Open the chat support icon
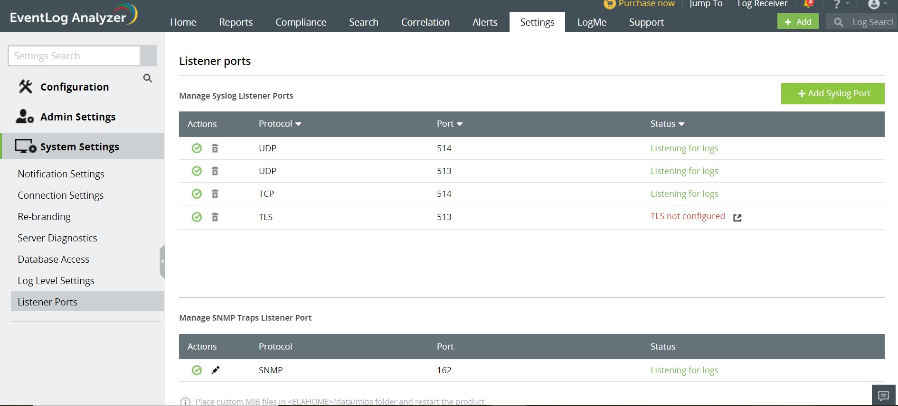Screen dimensions: 898x406 tap(883, 396)
